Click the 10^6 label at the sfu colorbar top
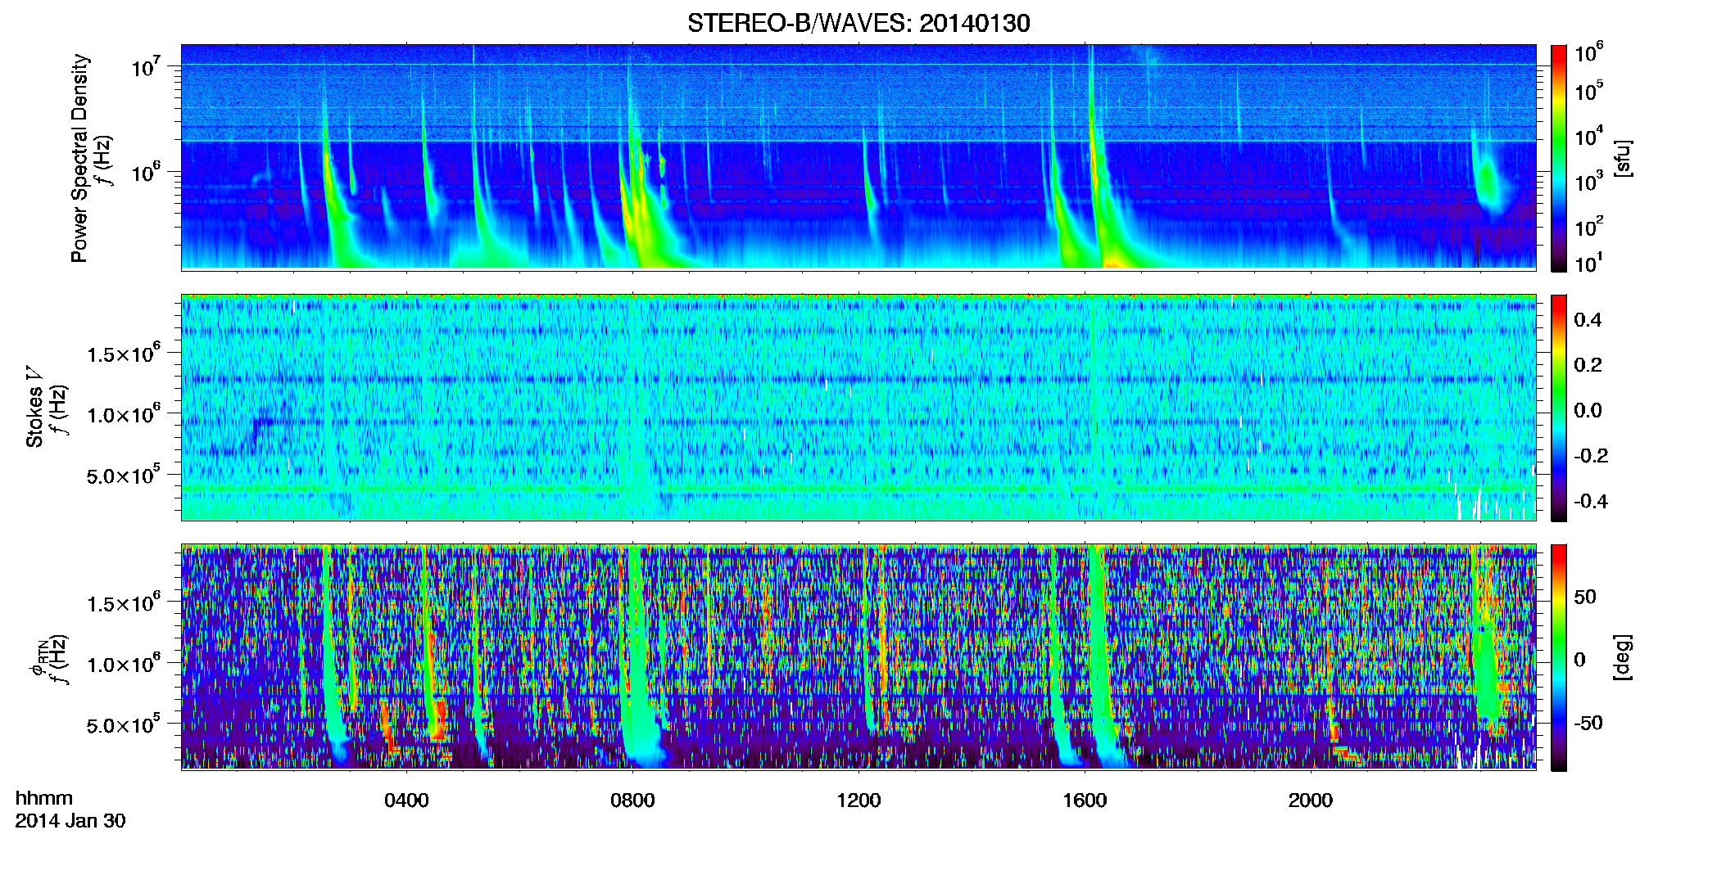 [1589, 52]
